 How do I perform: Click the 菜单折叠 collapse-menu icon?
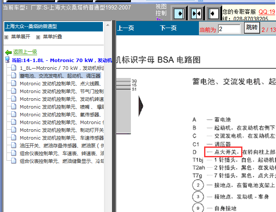38,37
